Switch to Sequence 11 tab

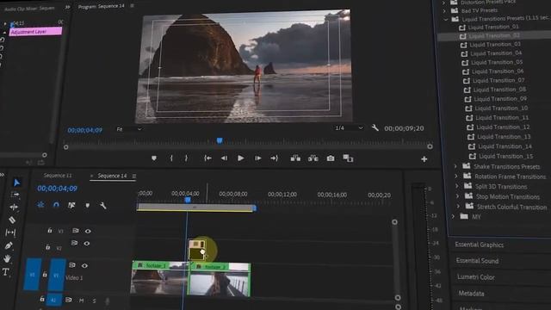point(58,175)
